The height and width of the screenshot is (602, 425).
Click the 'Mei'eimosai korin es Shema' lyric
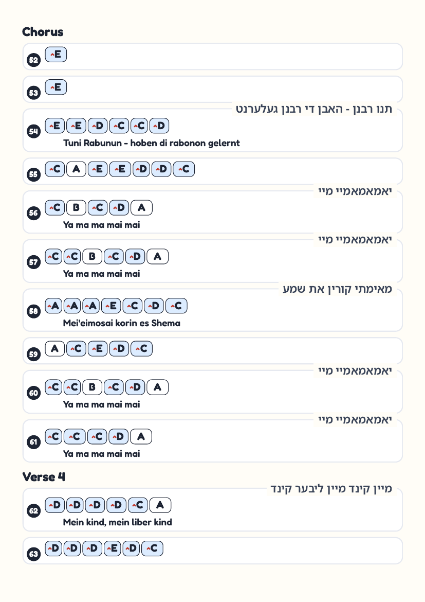click(x=122, y=323)
